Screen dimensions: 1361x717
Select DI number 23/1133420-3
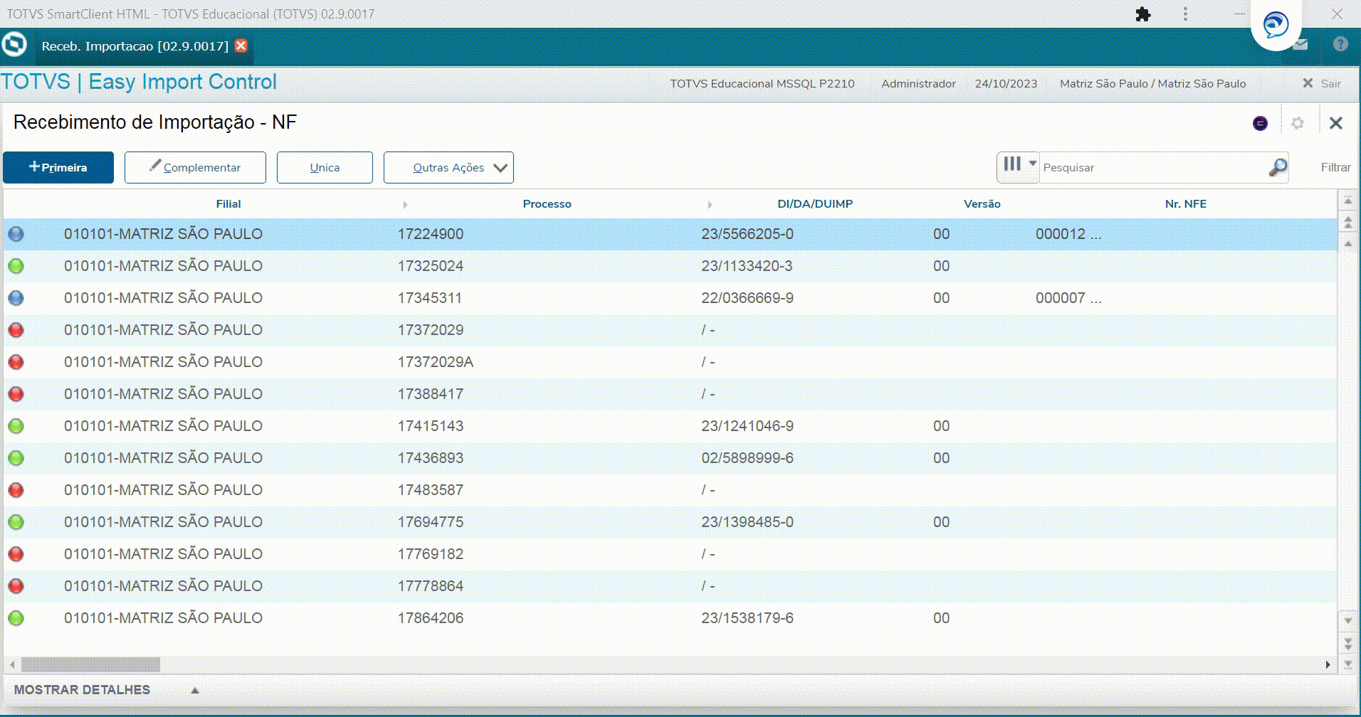click(x=747, y=266)
